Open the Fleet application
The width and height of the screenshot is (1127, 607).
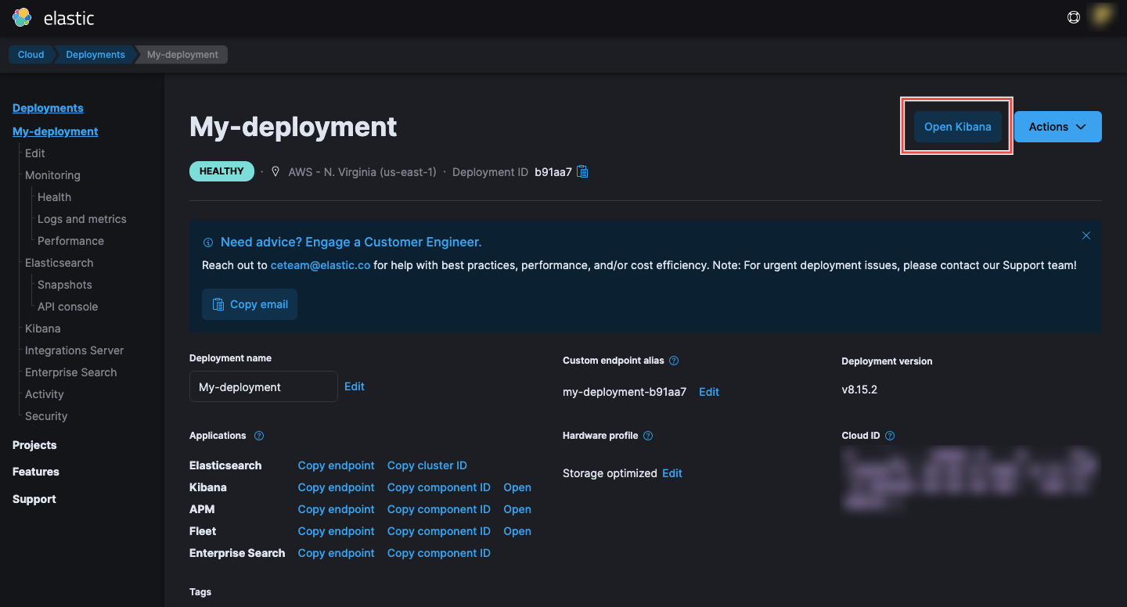click(517, 531)
